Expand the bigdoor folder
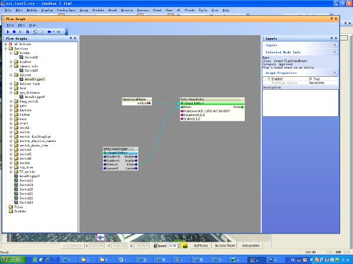The image size is (353, 264). [11, 62]
